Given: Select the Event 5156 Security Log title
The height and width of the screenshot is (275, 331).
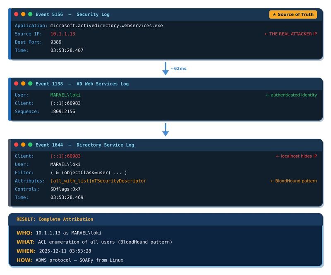Looking at the screenshot, I should click(x=72, y=14).
